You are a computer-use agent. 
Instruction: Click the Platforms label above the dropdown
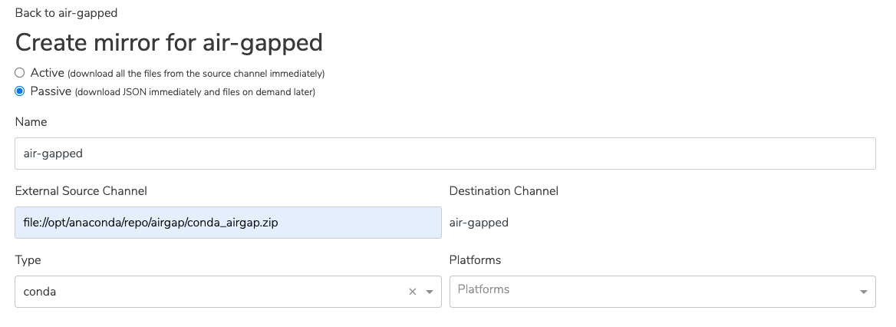pyautogui.click(x=476, y=260)
